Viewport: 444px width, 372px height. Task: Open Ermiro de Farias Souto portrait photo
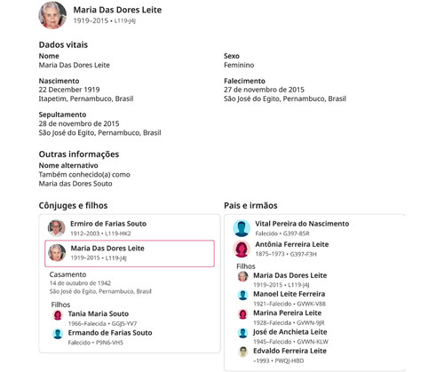tap(57, 228)
